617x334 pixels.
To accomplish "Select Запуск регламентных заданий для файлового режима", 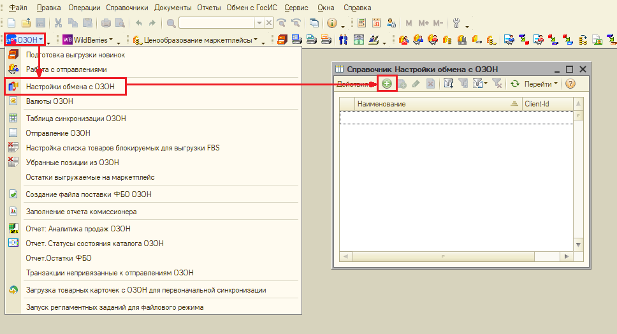I will pyautogui.click(x=153, y=307).
